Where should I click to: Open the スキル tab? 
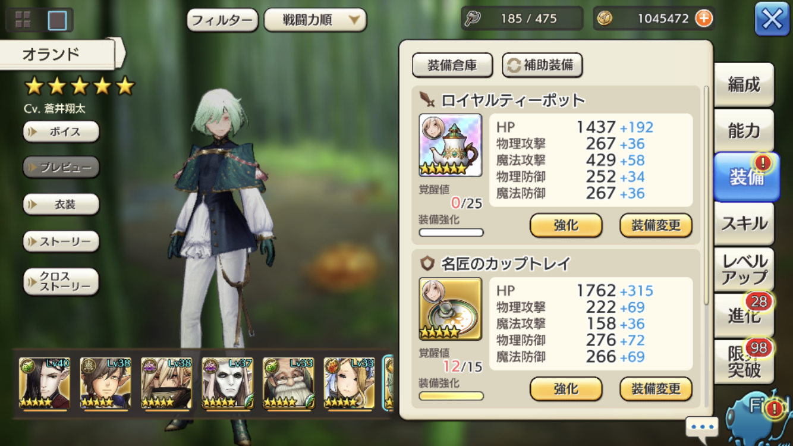[744, 224]
